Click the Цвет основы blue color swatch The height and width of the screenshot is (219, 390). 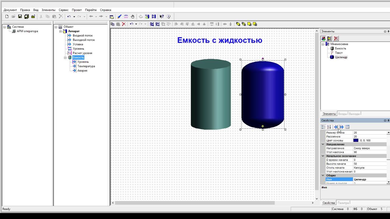point(356,141)
